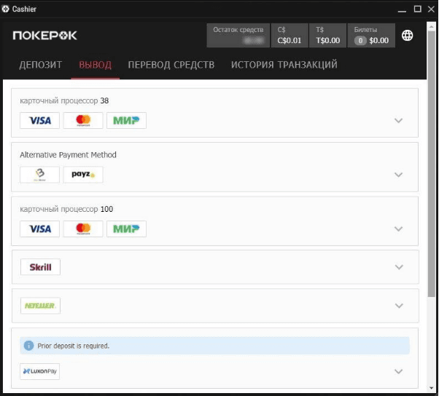Choose the payz payment logo
This screenshot has width=439, height=396.
click(83, 175)
